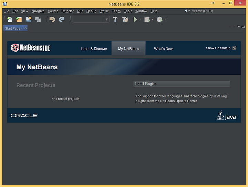Click the Redo arrow icon

pos(62,19)
